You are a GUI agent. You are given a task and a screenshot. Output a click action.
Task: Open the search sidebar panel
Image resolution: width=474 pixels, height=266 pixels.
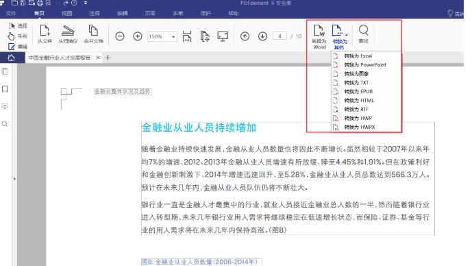coord(5,124)
